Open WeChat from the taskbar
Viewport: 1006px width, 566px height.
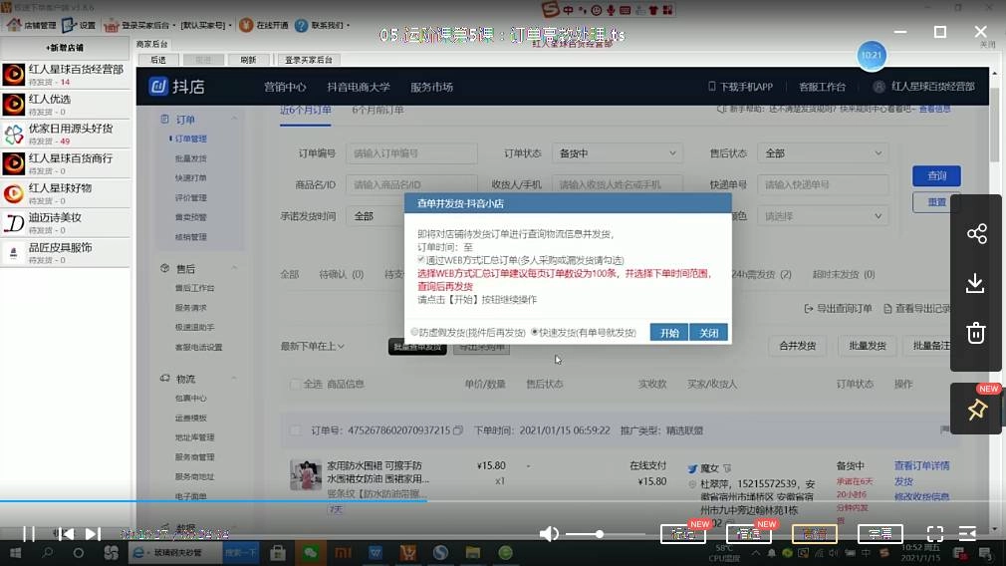tap(311, 552)
